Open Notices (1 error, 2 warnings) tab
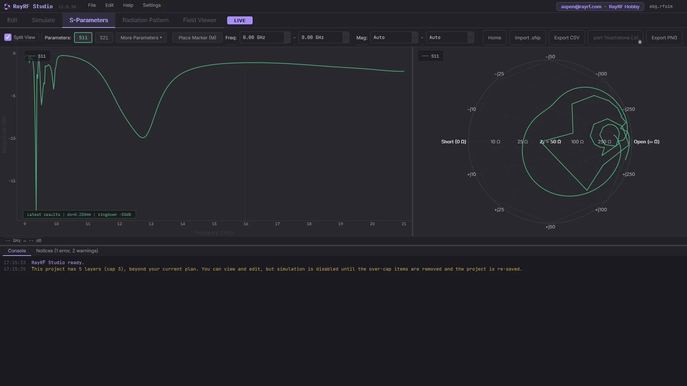The image size is (687, 386). (67, 251)
